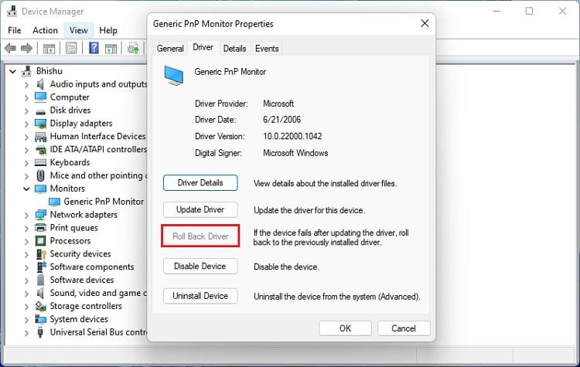
Task: Click the Processors chip icon
Action: [x=40, y=241]
